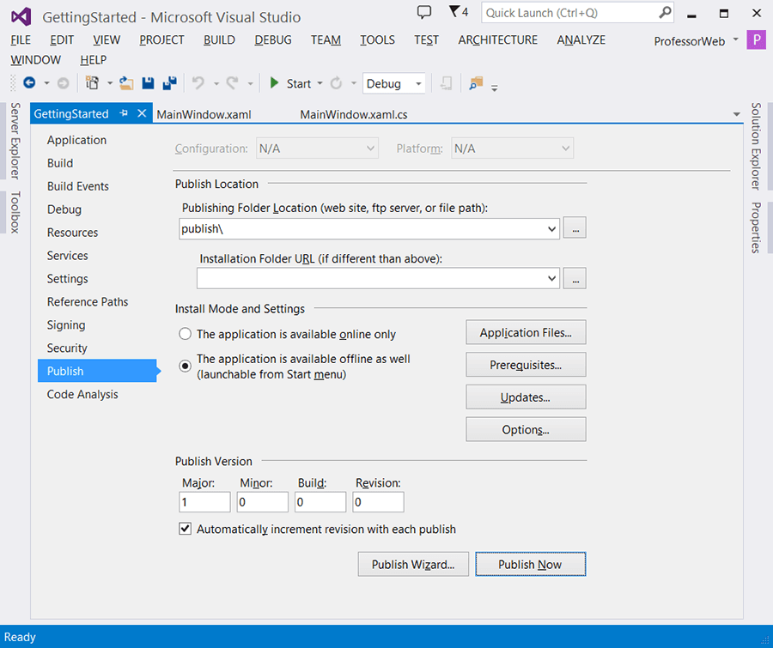Open the Undo history dropdown arrow

coord(216,83)
